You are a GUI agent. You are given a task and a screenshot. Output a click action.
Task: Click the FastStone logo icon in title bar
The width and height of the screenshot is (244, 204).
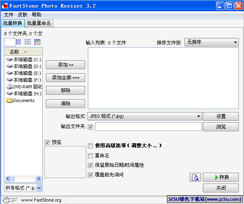tap(5, 6)
